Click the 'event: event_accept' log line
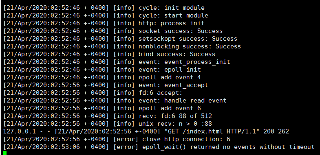The height and width of the screenshot is (155, 320). pyautogui.click(x=173, y=85)
